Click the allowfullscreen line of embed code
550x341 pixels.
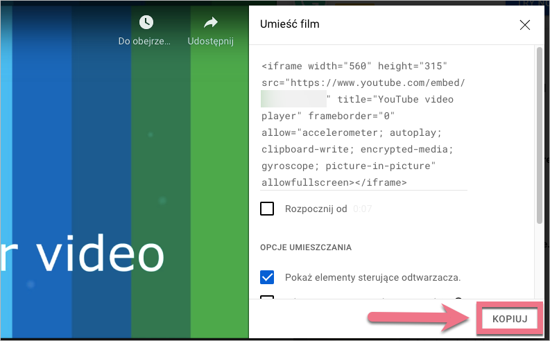pyautogui.click(x=334, y=182)
